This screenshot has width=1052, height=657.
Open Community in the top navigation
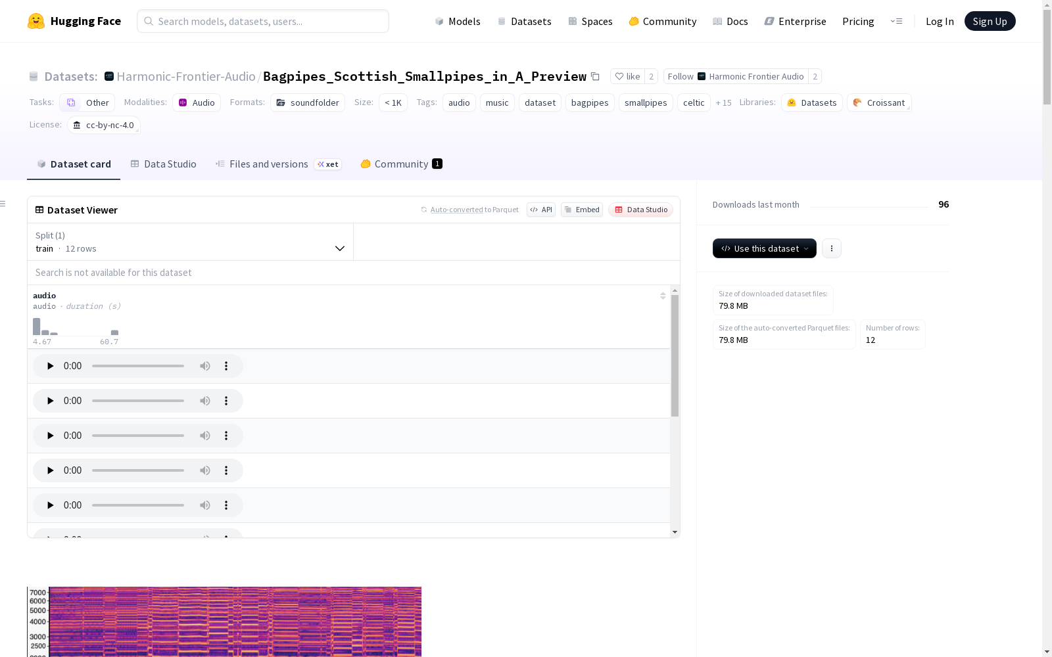tap(663, 21)
